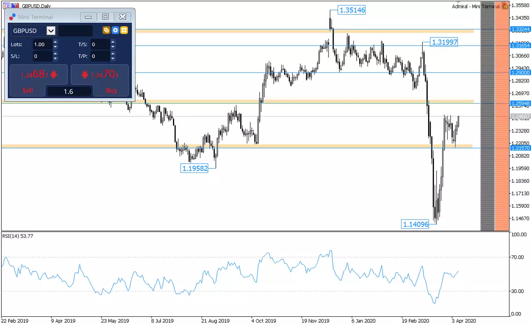Image resolution: width=531 pixels, height=325 pixels.
Task: Increase S/L value with up arrow
Action: point(56,53)
